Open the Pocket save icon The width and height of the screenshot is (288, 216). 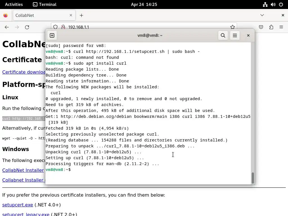click(x=261, y=27)
